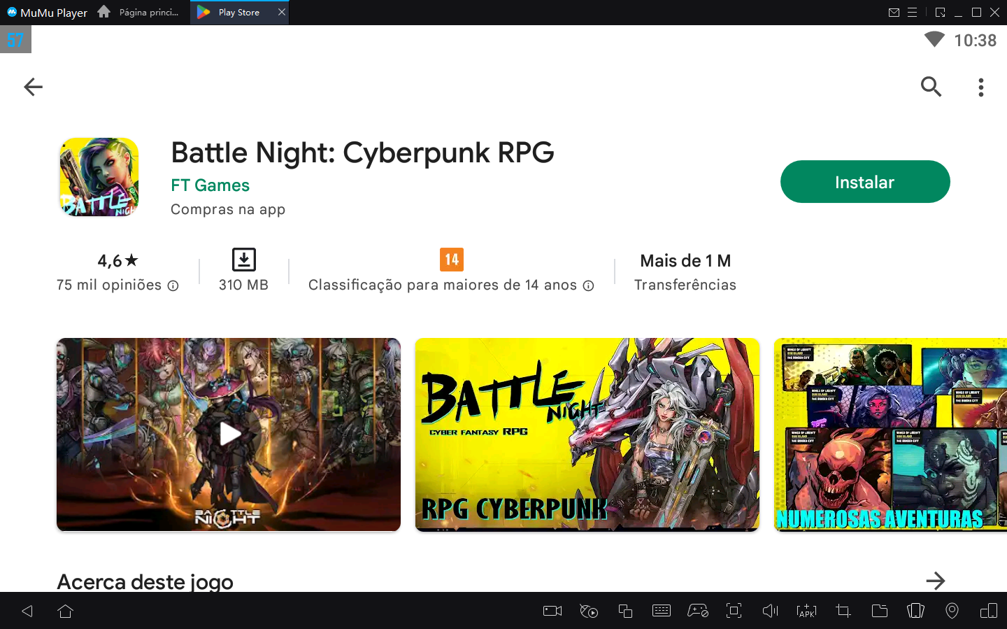Open the virtual keyboard settings icon
The width and height of the screenshot is (1007, 629).
661,611
